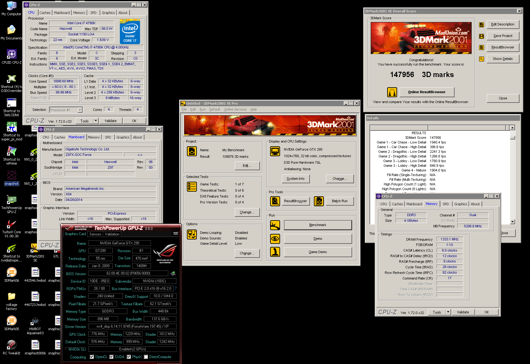Click the Options icon in 3DMark2001
This screenshot has height=364, width=530.
click(192, 234)
